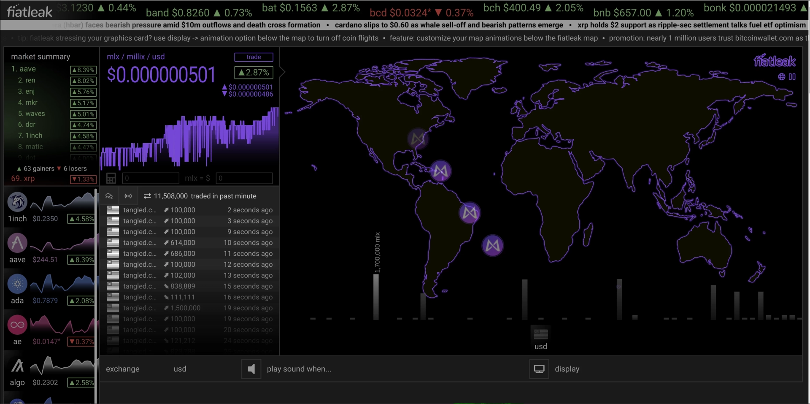
Task: Click the fiatleak logo in the header
Action: pos(30,11)
